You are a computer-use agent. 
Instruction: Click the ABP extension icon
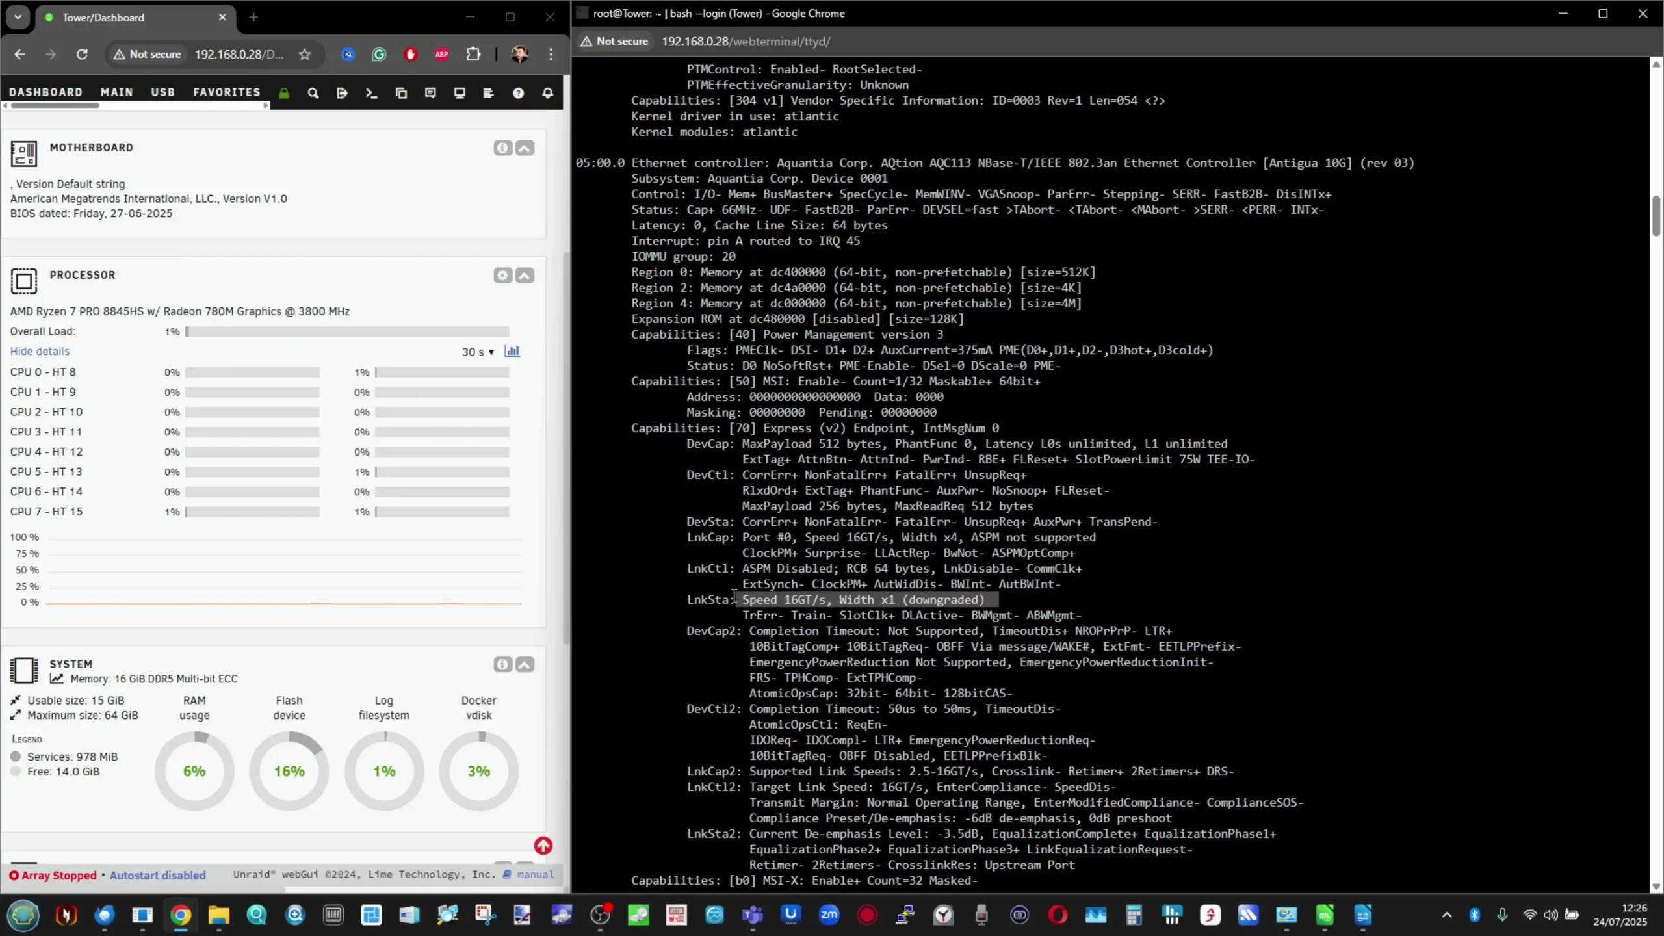[x=441, y=55]
